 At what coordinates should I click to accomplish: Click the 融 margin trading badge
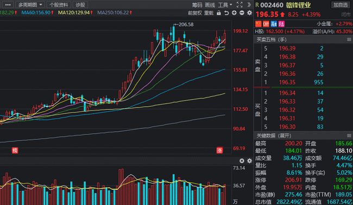tap(274, 24)
